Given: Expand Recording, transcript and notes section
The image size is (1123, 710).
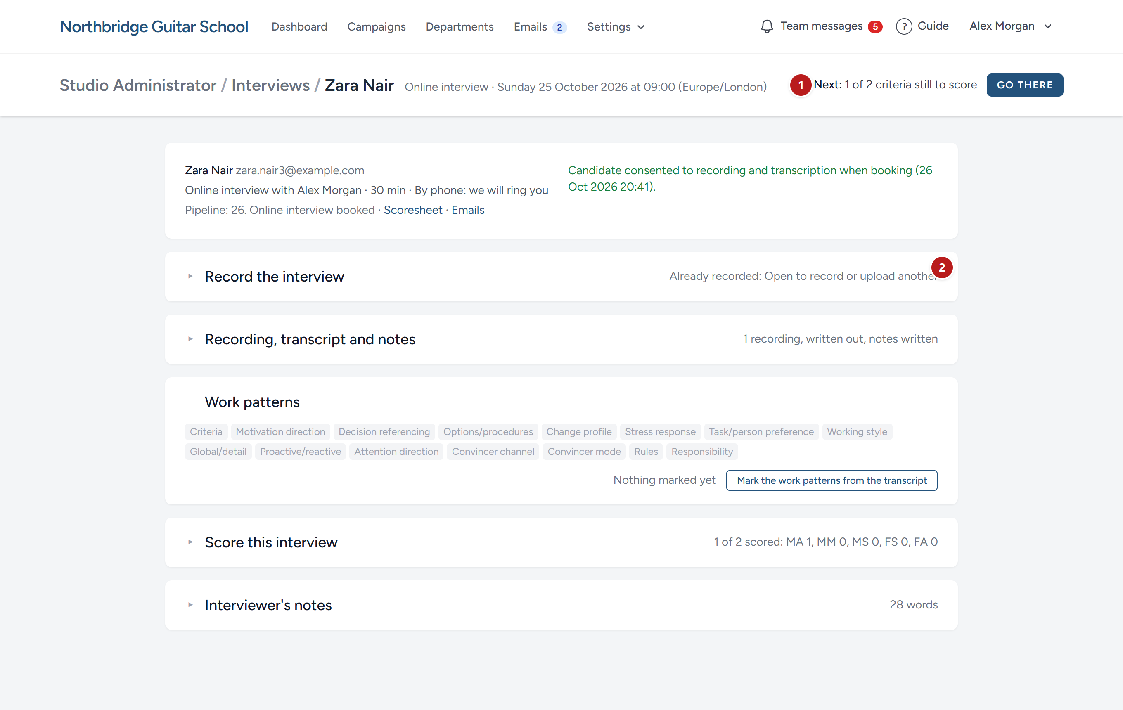Looking at the screenshot, I should pyautogui.click(x=561, y=339).
